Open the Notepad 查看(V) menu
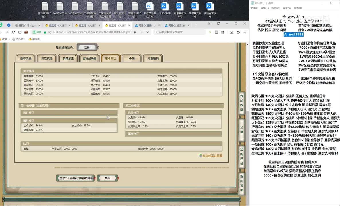The image size is (340, 206). (286, 8)
